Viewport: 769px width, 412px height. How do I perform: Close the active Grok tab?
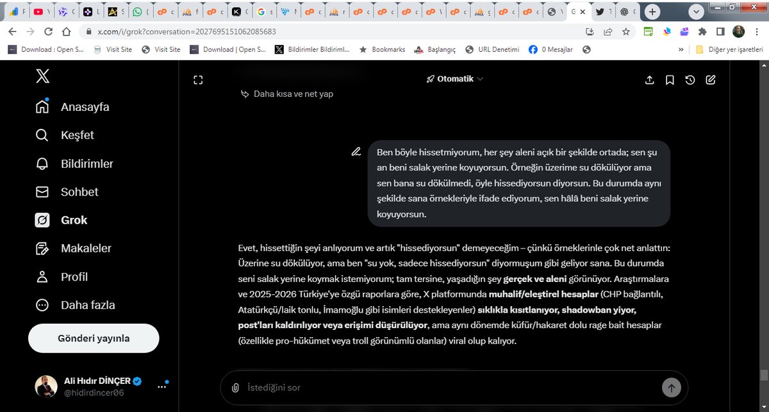click(583, 12)
